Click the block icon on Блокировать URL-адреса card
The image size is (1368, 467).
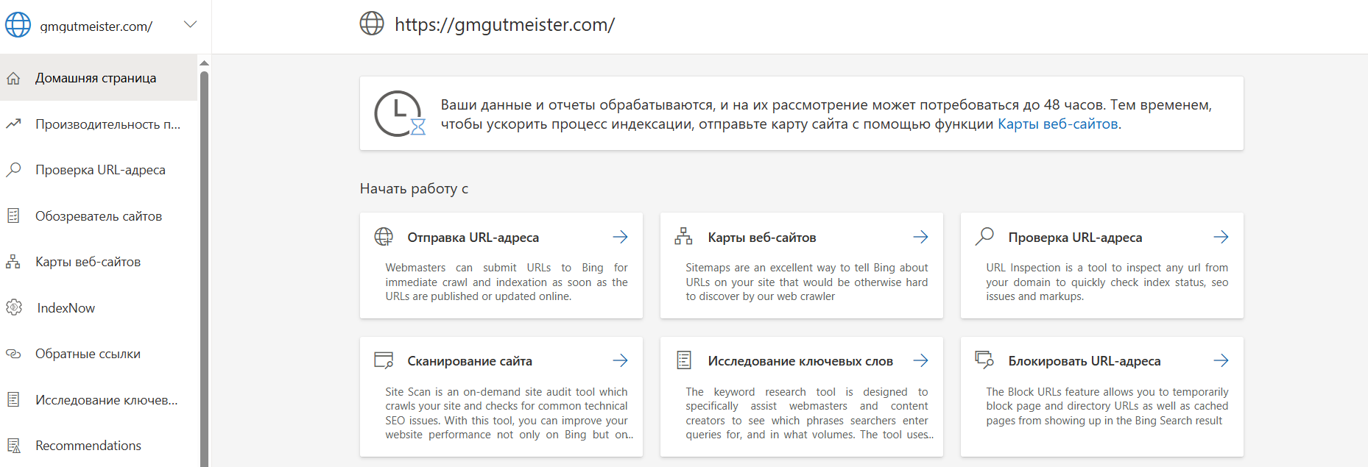click(x=984, y=360)
